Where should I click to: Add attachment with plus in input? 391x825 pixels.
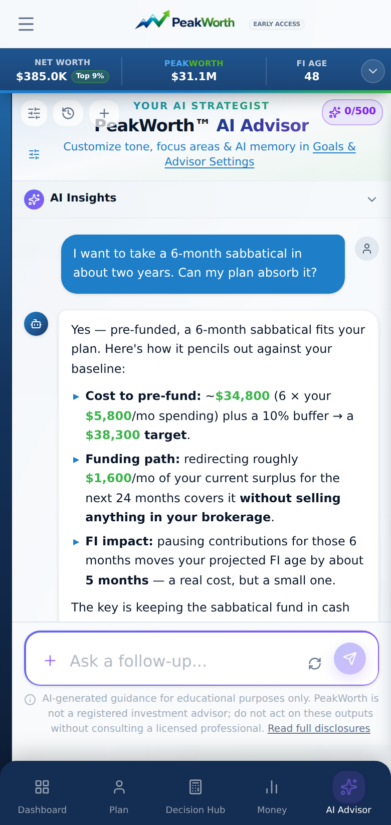50,661
